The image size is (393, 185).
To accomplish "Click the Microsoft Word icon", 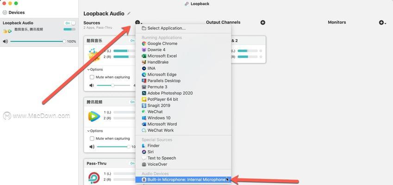I will pos(144,124).
